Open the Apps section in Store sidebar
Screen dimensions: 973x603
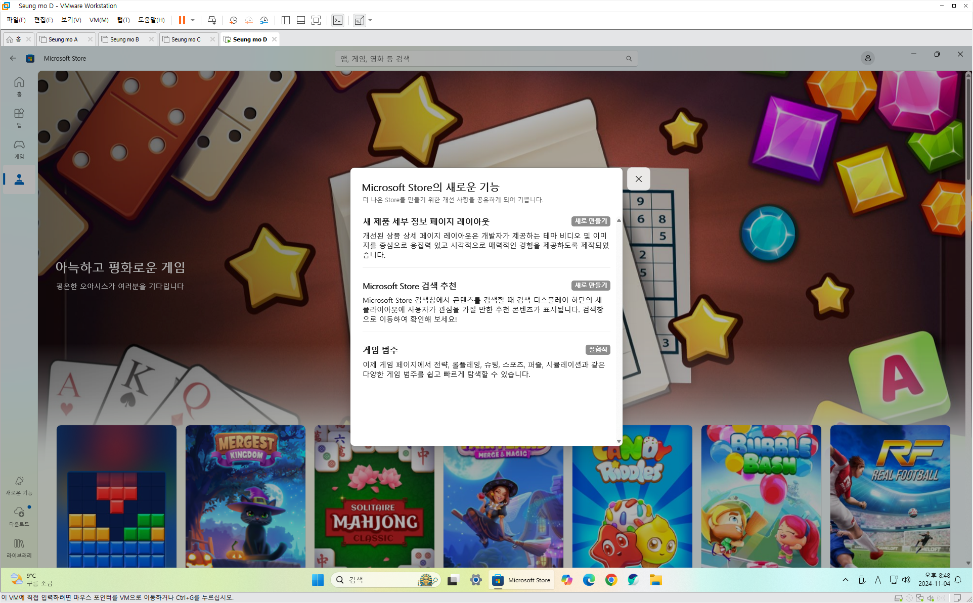[19, 118]
